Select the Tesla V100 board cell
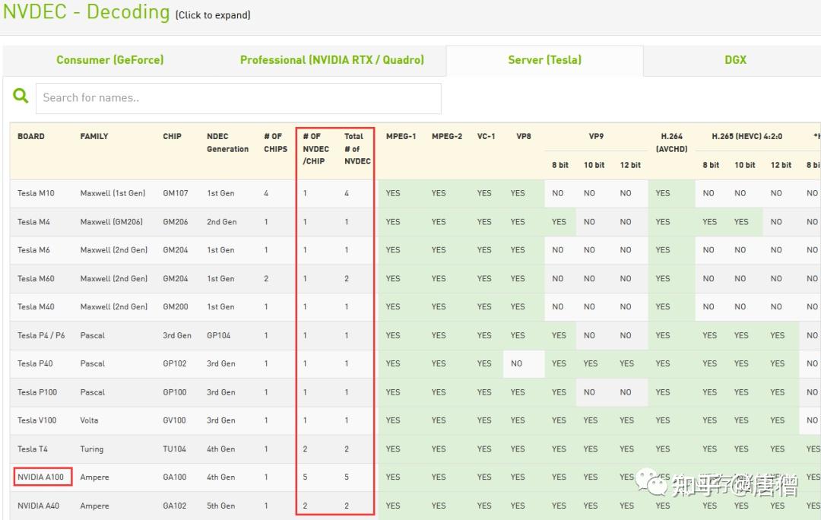The width and height of the screenshot is (821, 520). pos(36,420)
